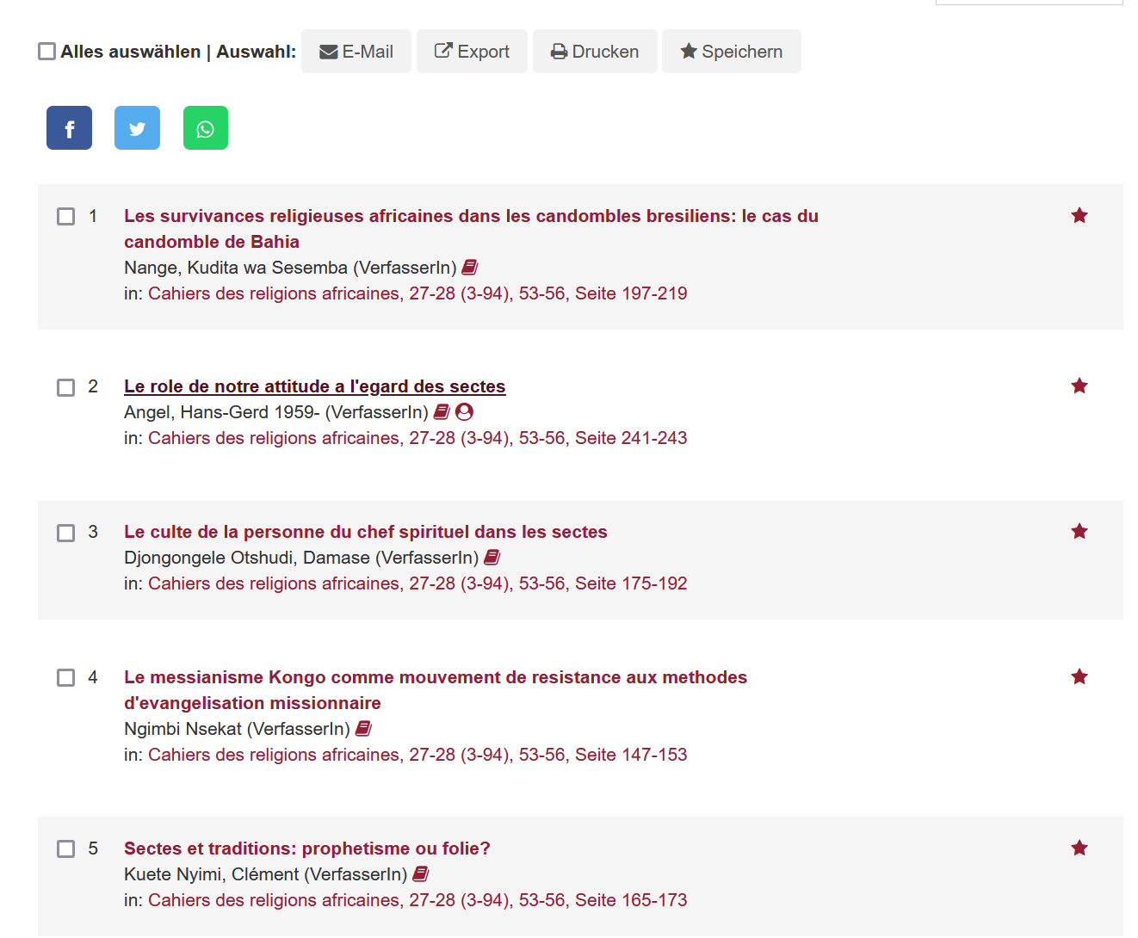
Task: Save selection with Speichern
Action: pyautogui.click(x=732, y=52)
